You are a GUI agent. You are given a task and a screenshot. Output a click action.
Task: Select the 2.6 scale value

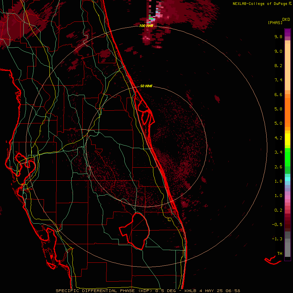[278, 167]
